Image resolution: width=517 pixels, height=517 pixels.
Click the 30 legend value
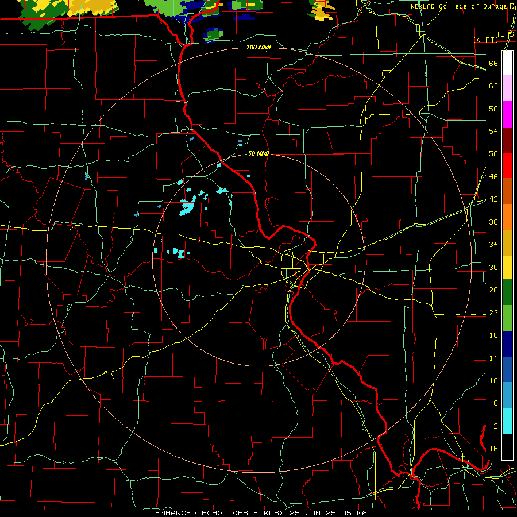coord(493,267)
